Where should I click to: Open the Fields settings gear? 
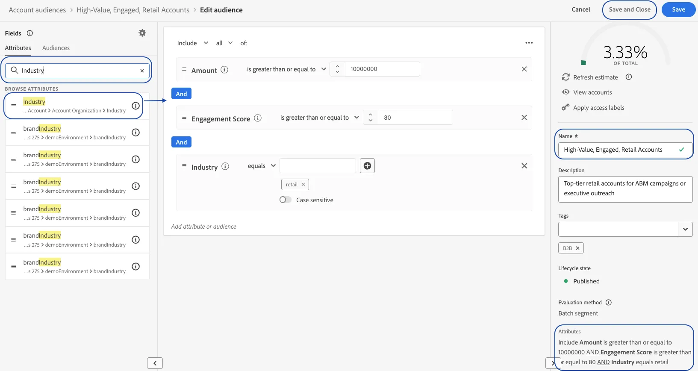tap(142, 33)
